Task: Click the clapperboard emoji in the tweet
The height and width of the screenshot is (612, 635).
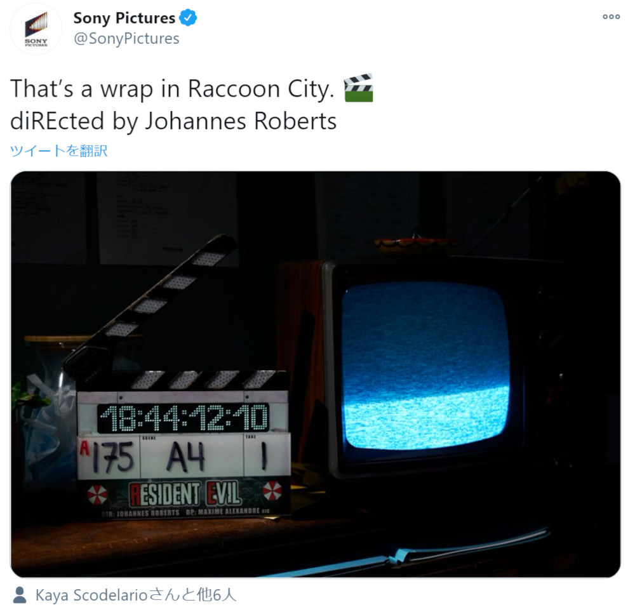Action: (358, 88)
